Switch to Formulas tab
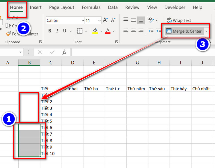Viewport: 215px width, 168px height. 91,7
